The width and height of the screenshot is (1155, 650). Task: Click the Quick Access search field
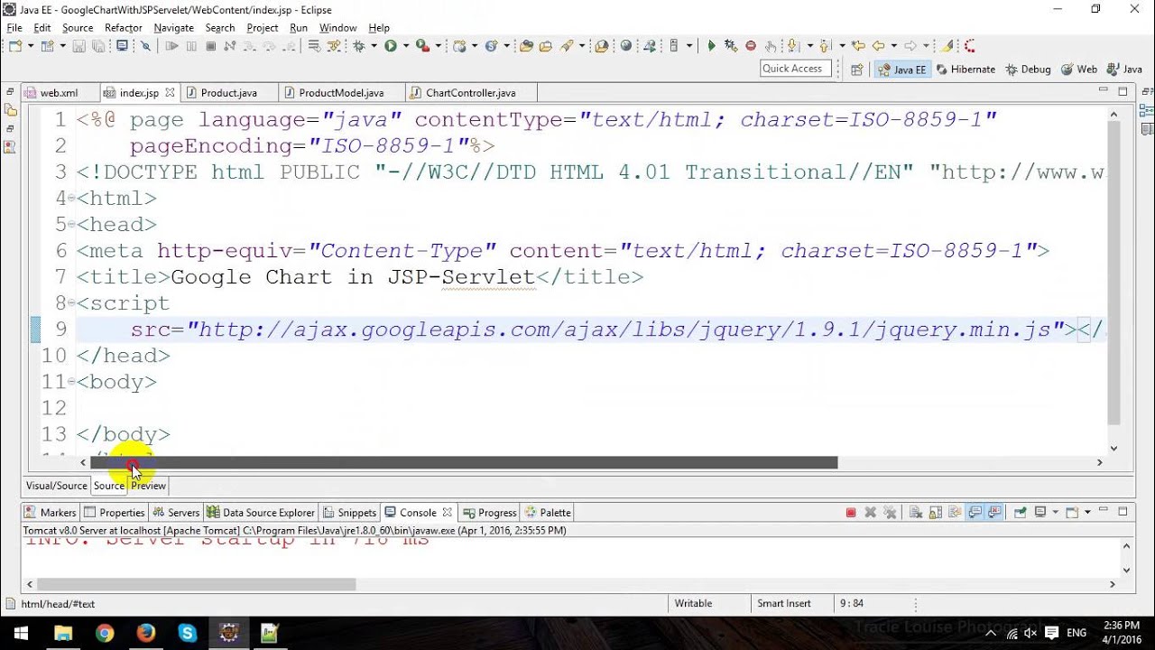(796, 69)
